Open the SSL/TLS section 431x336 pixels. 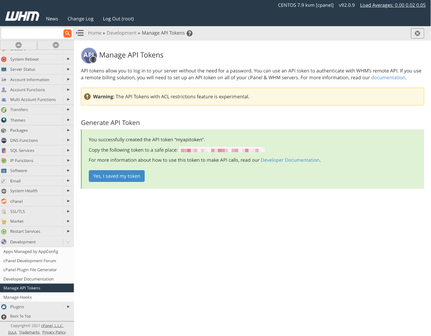pyautogui.click(x=18, y=211)
